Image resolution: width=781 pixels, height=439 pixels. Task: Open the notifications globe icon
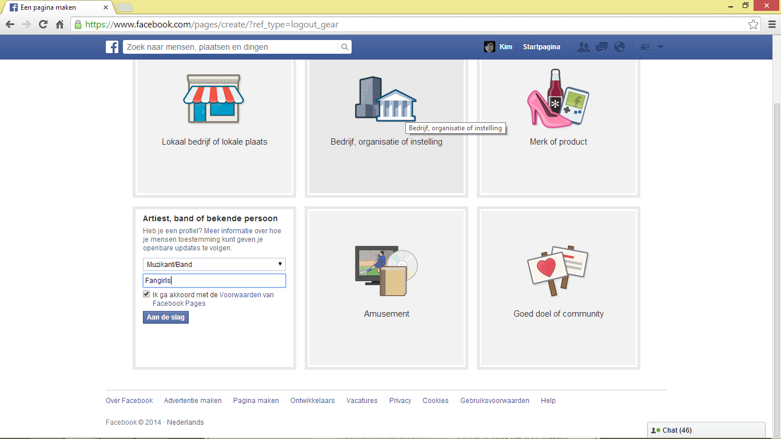(619, 47)
